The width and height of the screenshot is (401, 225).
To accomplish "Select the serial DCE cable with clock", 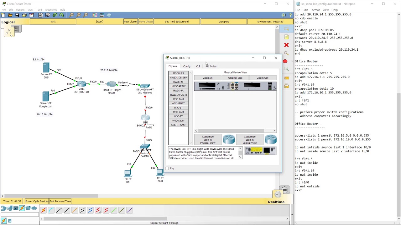I will click(98, 210).
